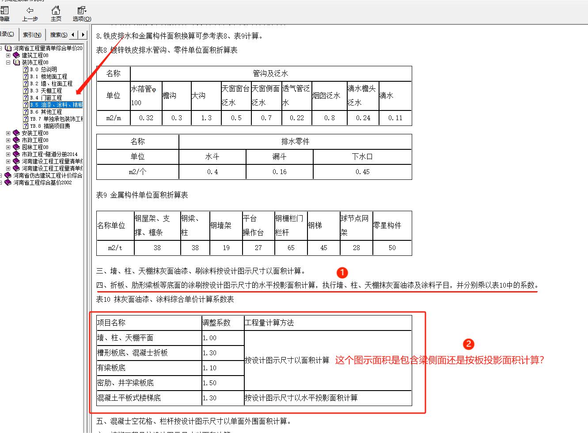
Task: Expand the 建筑工程08 node
Action: click(8, 55)
